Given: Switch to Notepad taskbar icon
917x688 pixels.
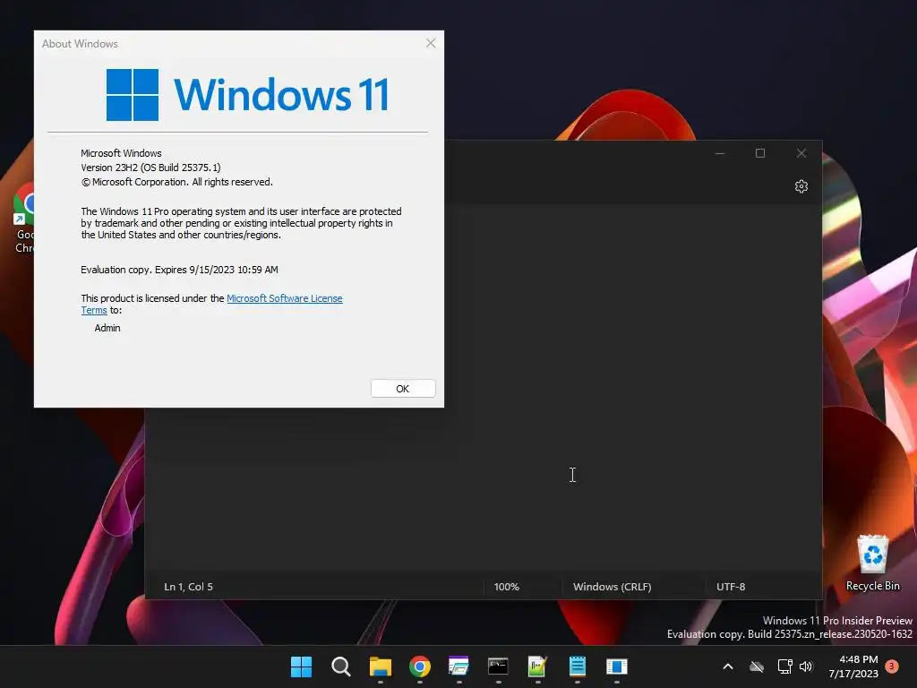Looking at the screenshot, I should (x=578, y=666).
